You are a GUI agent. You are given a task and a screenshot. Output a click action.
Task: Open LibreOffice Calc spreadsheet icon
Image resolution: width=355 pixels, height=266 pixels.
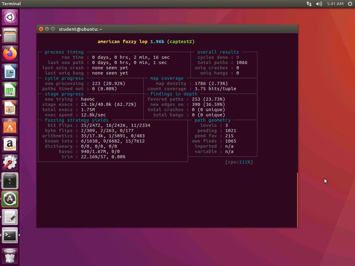pos(10,90)
